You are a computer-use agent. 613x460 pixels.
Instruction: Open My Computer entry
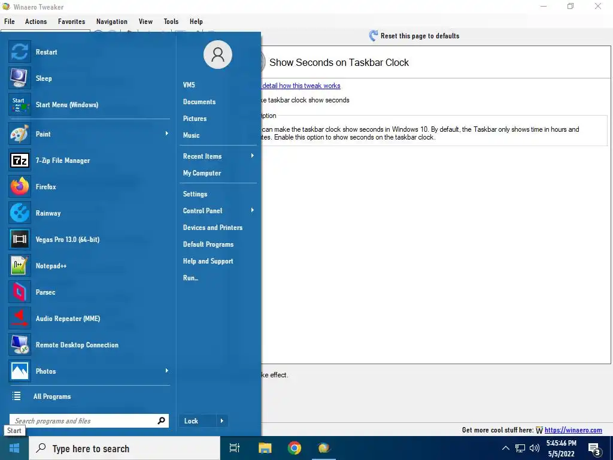coord(202,173)
